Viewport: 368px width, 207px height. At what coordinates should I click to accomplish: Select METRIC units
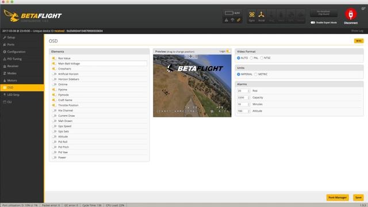click(256, 74)
